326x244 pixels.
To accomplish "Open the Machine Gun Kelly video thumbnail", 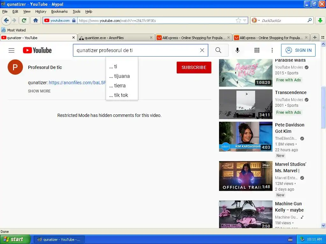I will (245, 214).
